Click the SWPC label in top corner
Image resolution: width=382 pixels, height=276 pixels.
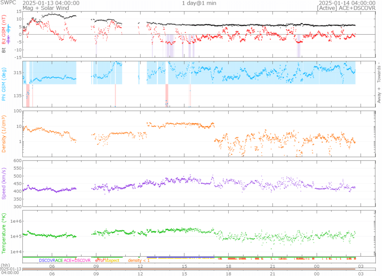tap(7, 3)
